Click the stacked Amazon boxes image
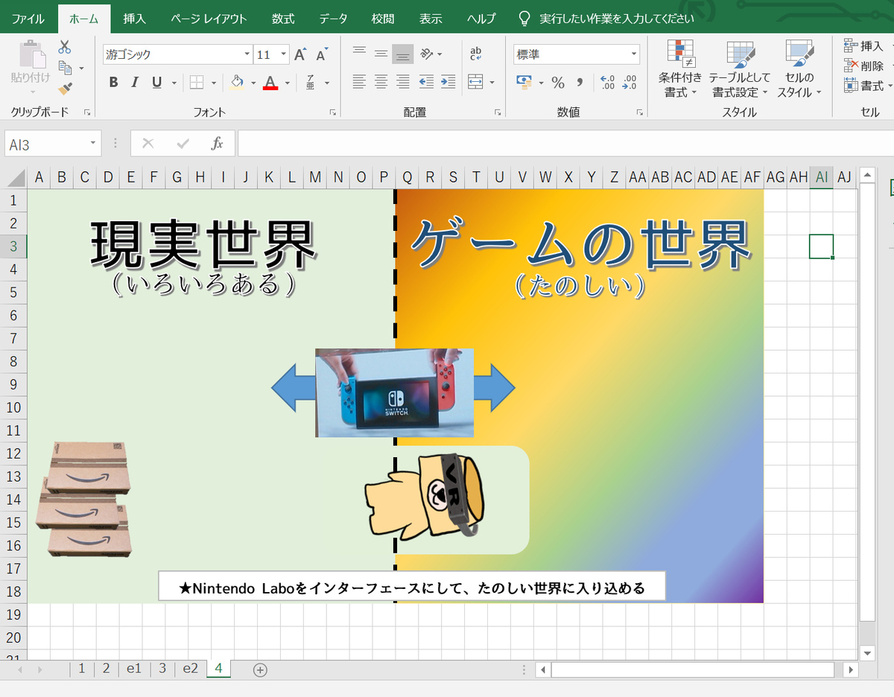The height and width of the screenshot is (697, 894). tap(84, 499)
